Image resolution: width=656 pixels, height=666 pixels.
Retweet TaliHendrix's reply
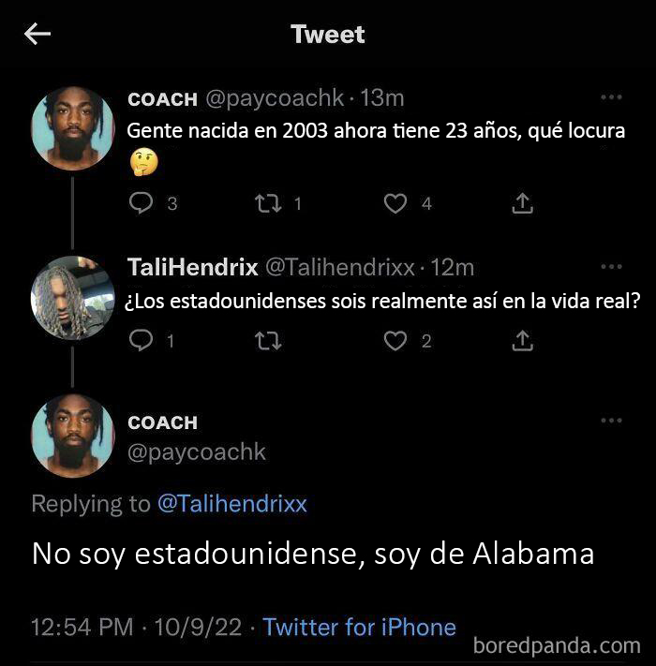coord(268,341)
